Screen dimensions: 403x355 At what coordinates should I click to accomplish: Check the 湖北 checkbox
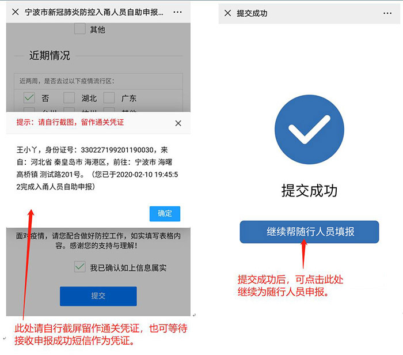[x=69, y=98]
